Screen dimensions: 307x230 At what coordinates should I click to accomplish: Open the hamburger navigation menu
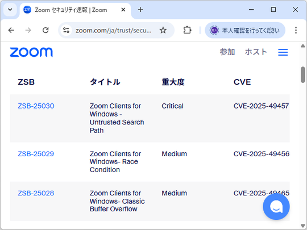click(x=283, y=52)
